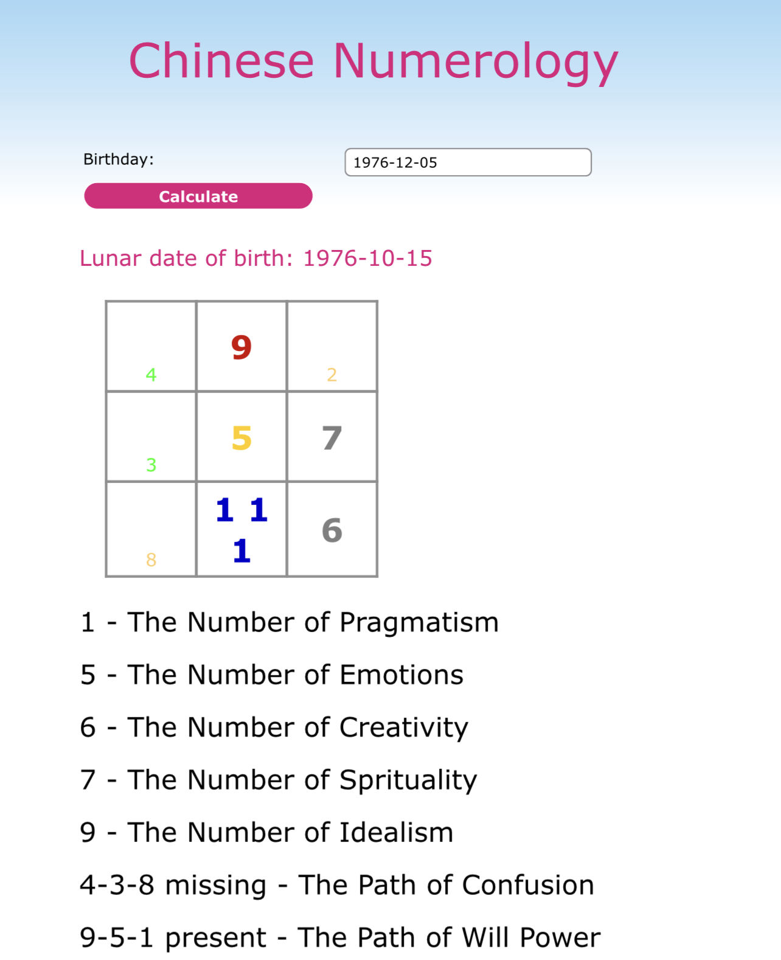This screenshot has width=781, height=960.
Task: Click the Path of Will Power line
Action: 339,937
